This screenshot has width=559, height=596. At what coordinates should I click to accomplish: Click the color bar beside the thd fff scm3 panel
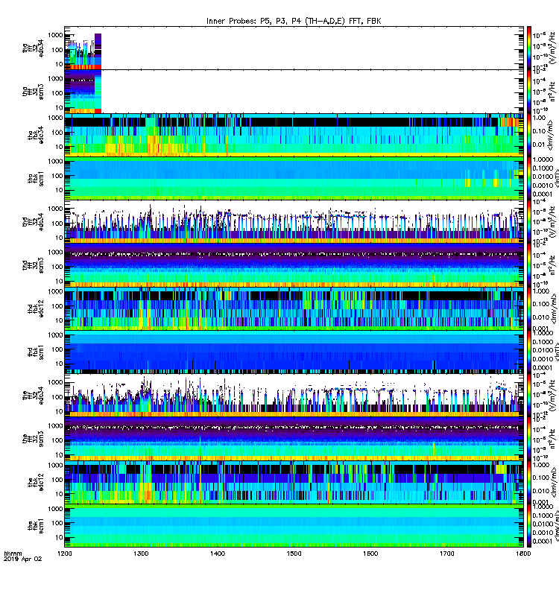click(x=529, y=265)
